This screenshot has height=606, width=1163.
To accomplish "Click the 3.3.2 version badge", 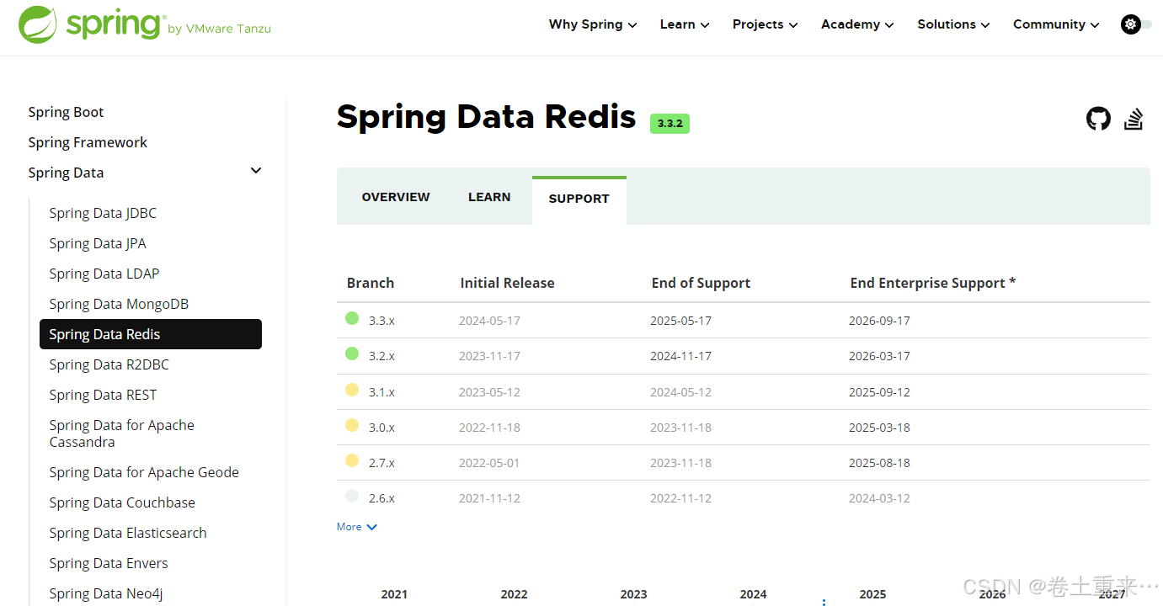I will (670, 123).
